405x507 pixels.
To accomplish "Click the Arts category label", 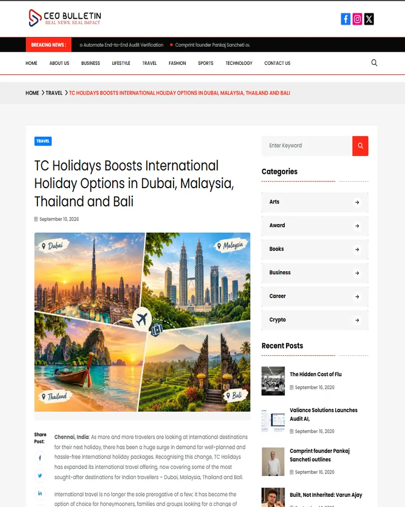I will [274, 202].
